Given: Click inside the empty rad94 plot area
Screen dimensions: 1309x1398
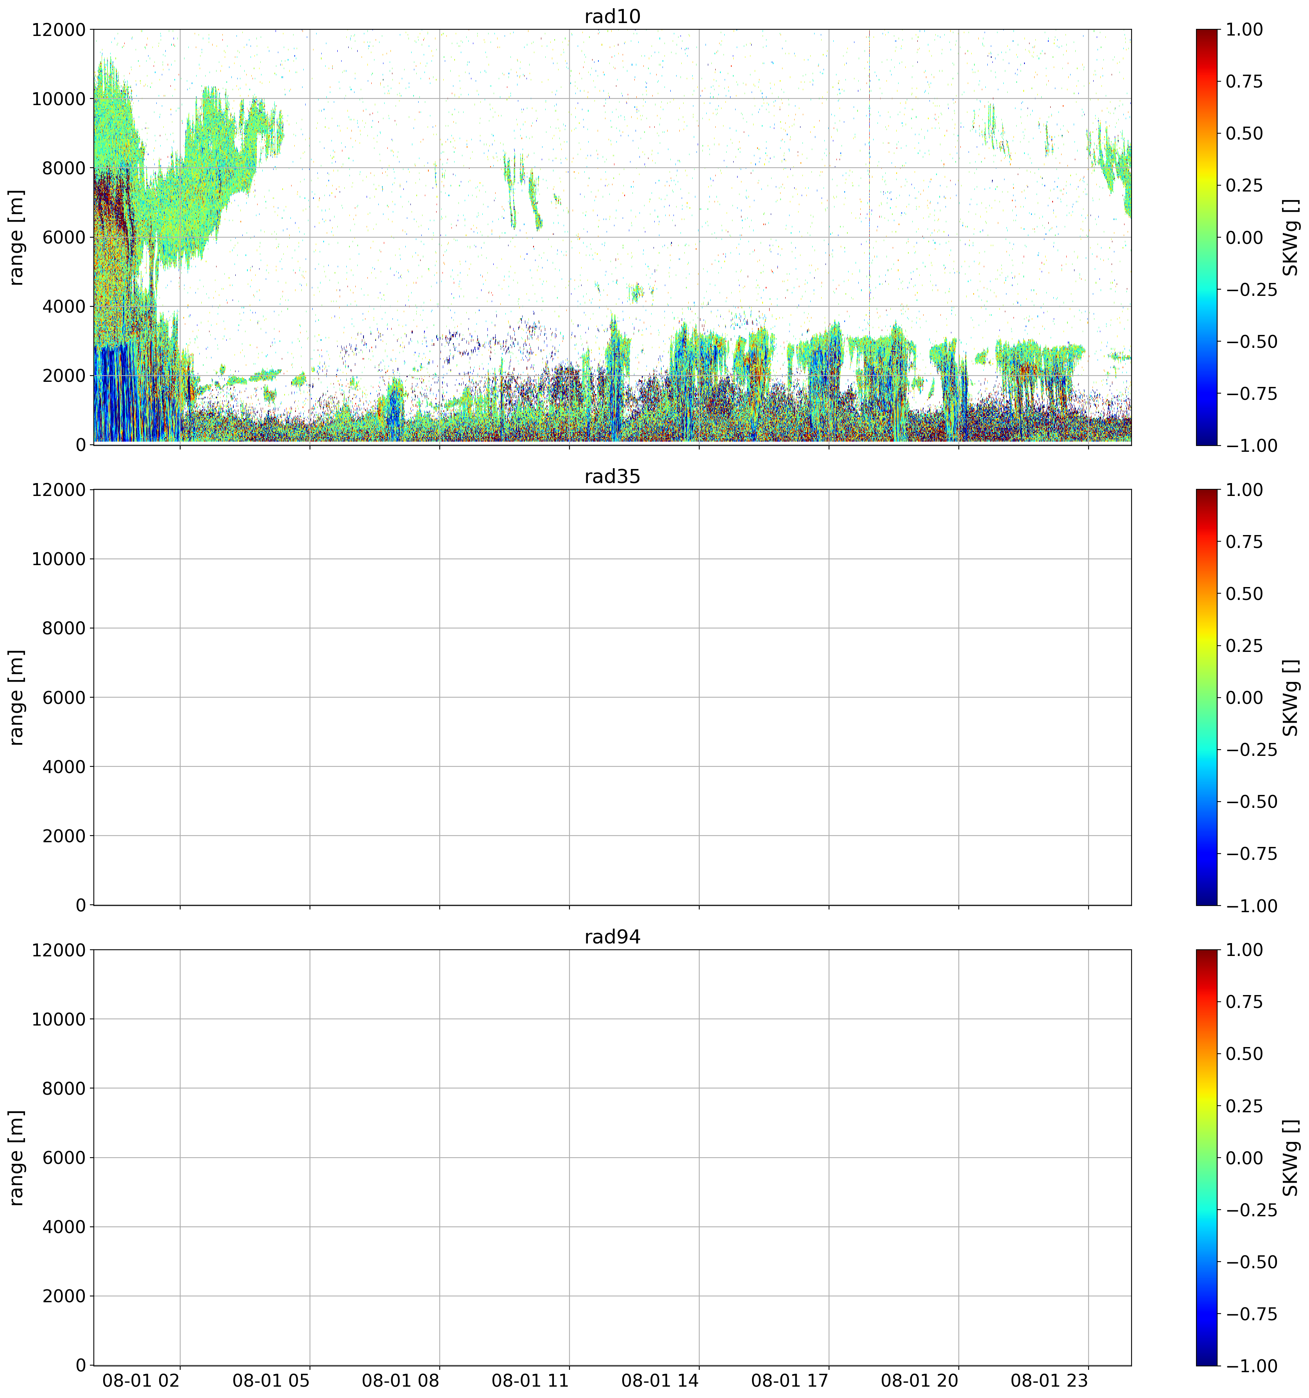Looking at the screenshot, I should point(612,1158).
